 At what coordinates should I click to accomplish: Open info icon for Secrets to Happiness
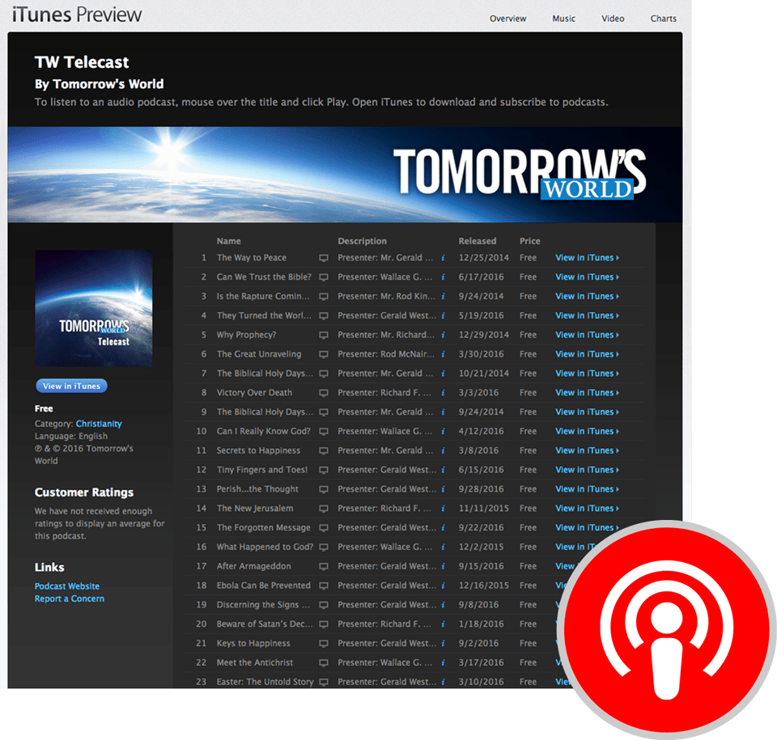tap(443, 450)
